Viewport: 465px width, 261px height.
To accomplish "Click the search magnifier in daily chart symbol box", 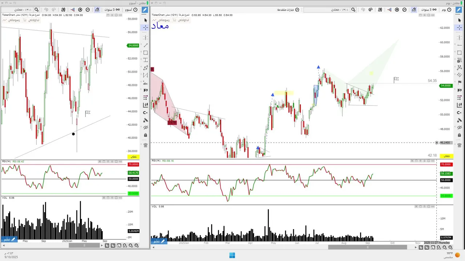I will point(352,10).
